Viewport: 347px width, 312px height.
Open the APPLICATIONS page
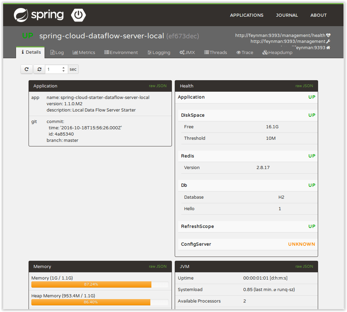click(x=246, y=15)
